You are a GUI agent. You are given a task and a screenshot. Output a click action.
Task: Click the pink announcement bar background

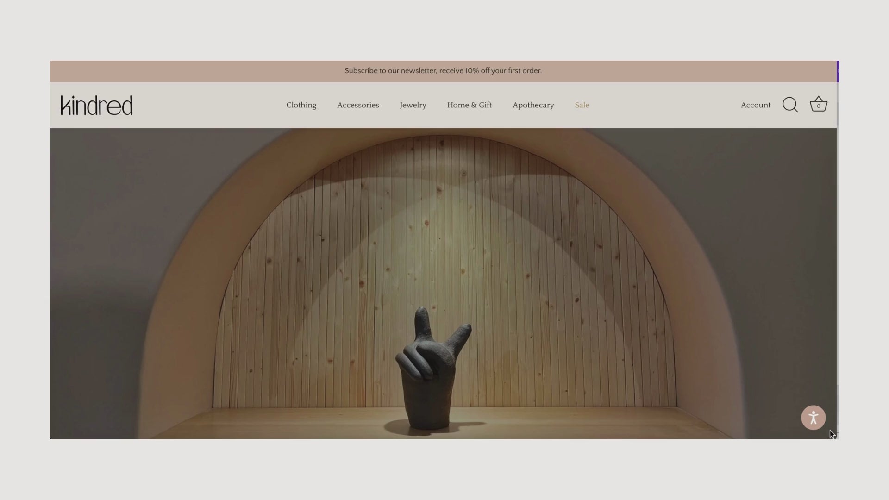185,71
